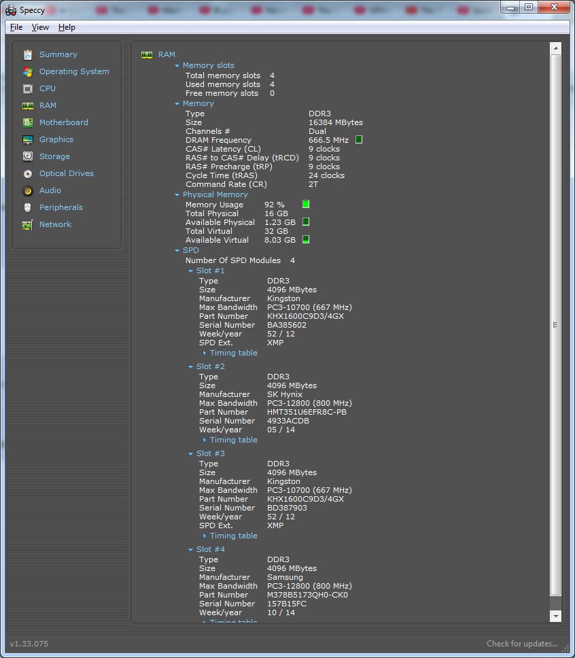
Task: Click the 666.5 MHz frequency value
Action: 329,140
